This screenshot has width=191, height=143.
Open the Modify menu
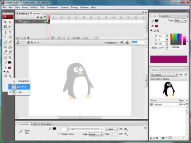[34, 8]
